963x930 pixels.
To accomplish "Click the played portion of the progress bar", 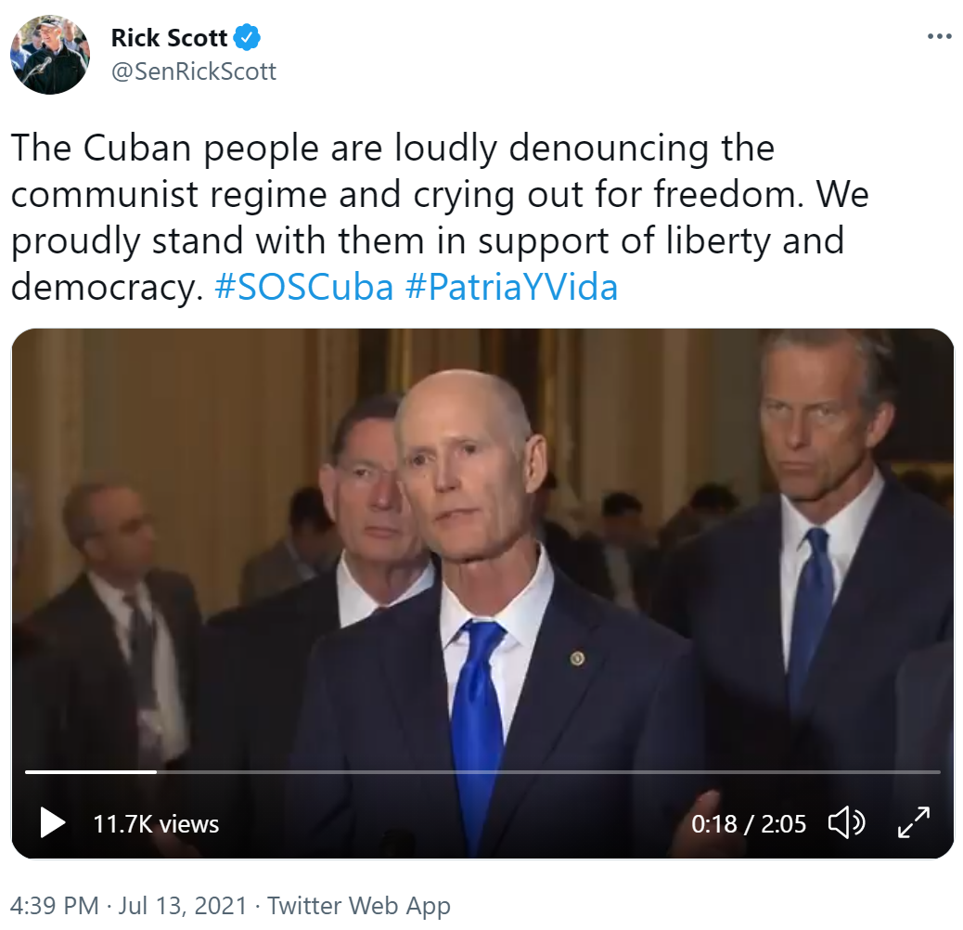I will pyautogui.click(x=91, y=771).
